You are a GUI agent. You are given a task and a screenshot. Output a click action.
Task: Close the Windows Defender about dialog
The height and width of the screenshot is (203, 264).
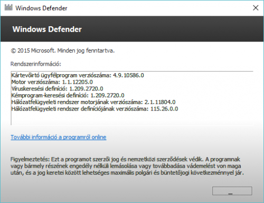(256, 8)
